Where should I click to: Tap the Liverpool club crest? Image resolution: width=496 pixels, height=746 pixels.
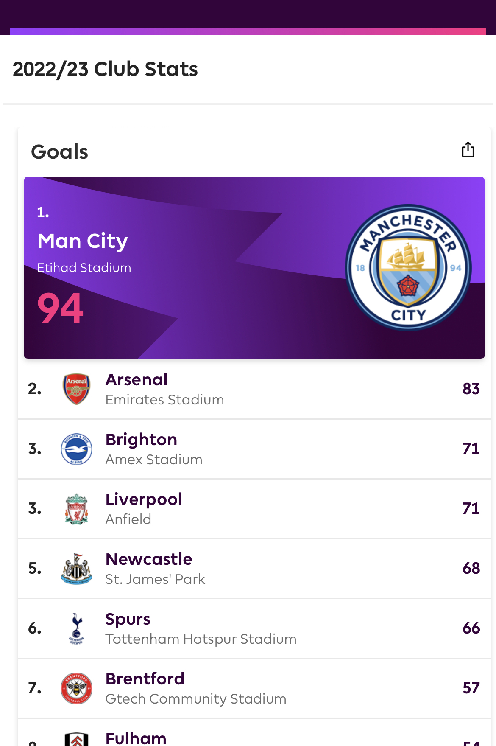[x=76, y=509]
